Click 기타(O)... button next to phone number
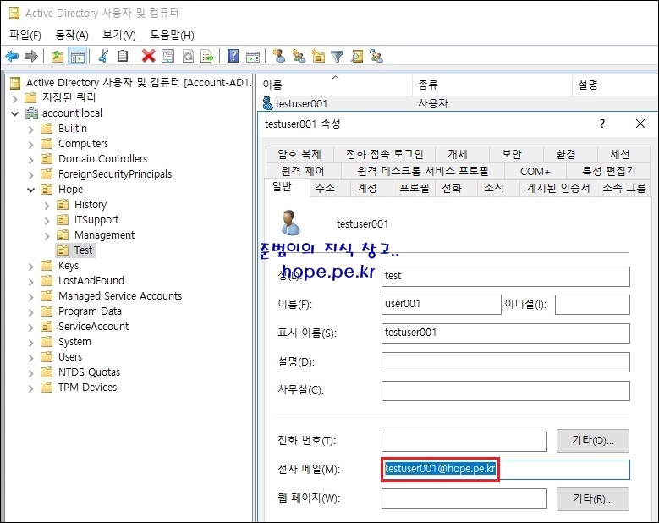 [x=593, y=441]
